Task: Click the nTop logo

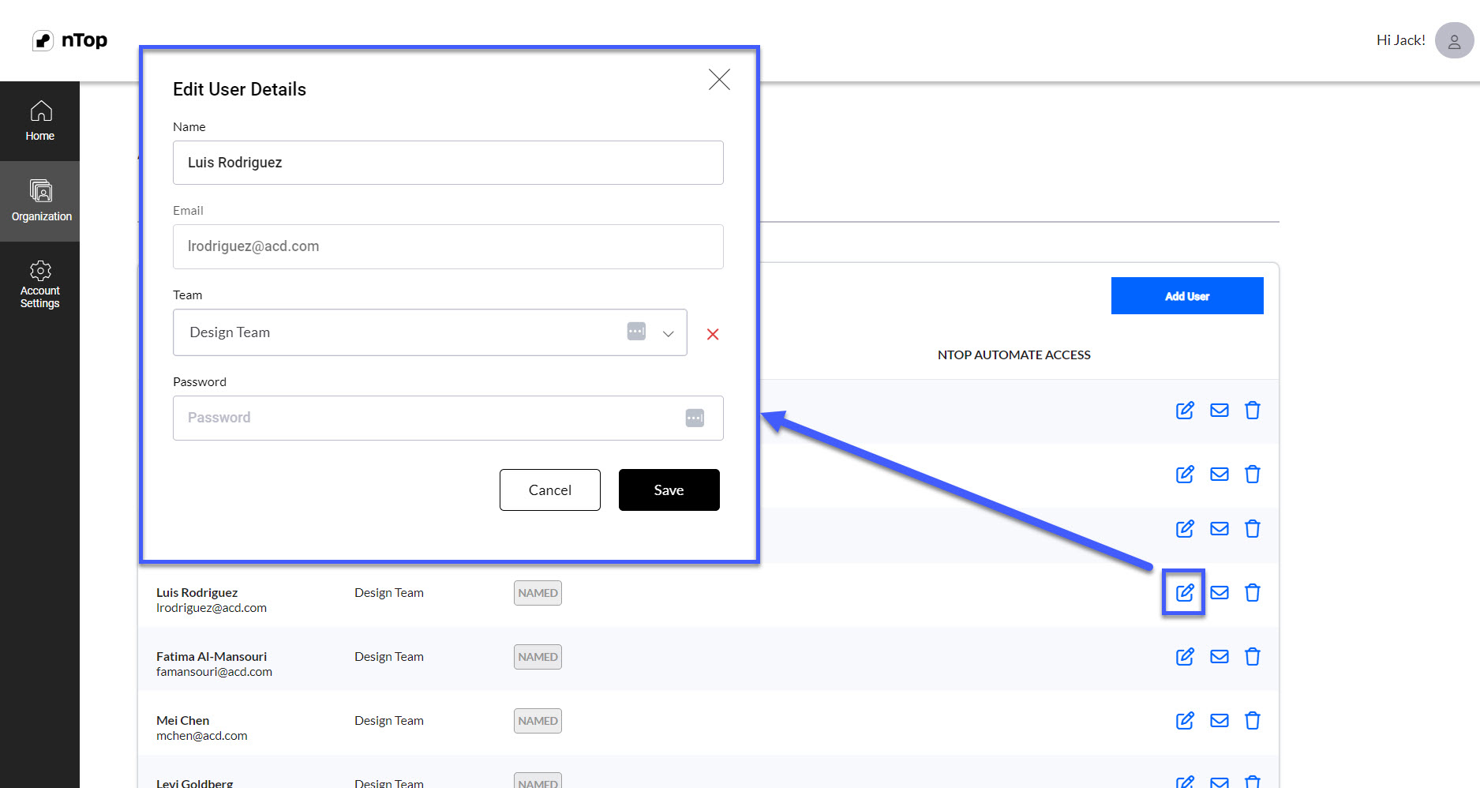Action: pyautogui.click(x=69, y=40)
